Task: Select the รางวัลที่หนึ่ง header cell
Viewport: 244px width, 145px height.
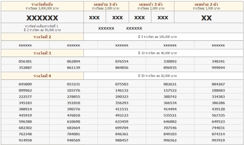Action: pyautogui.click(x=42, y=6)
